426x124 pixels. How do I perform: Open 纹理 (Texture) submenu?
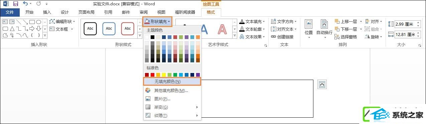(172, 115)
